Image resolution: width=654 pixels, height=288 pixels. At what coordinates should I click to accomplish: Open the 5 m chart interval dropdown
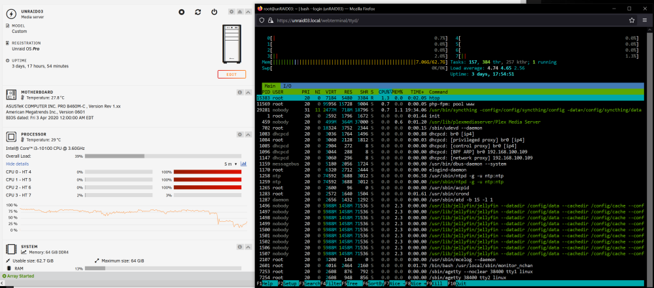coord(231,164)
